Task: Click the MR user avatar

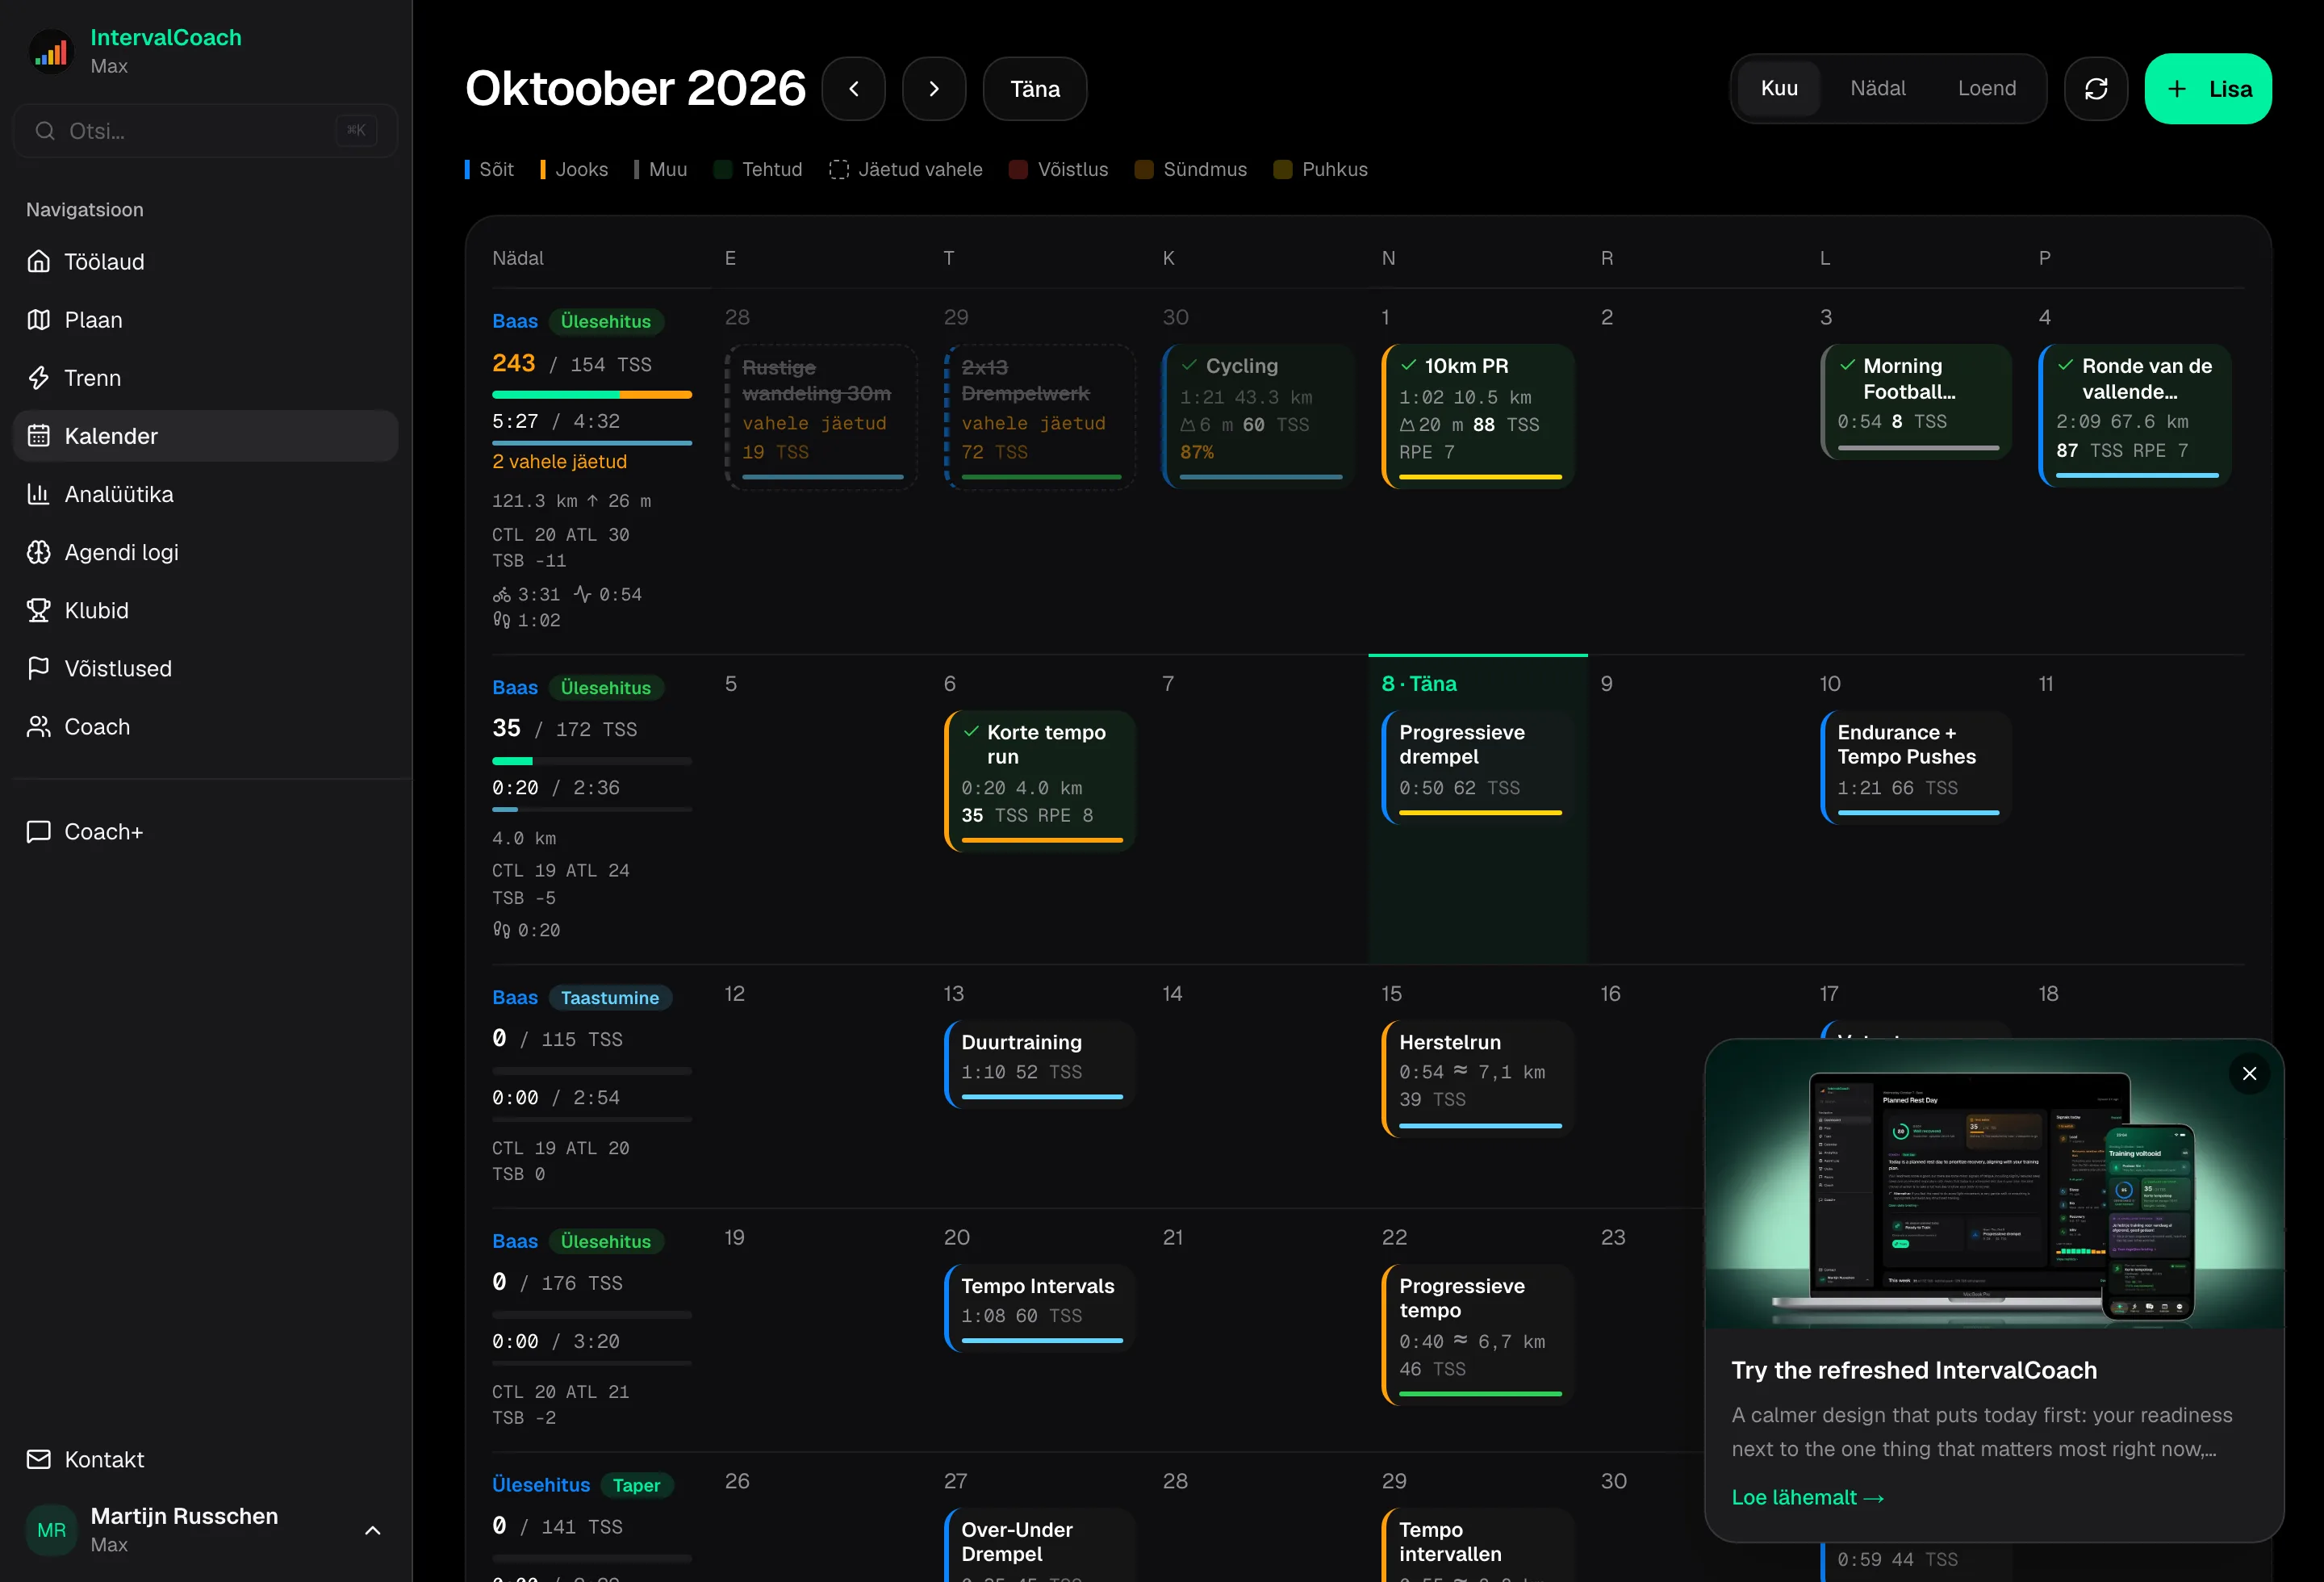Action: click(51, 1530)
